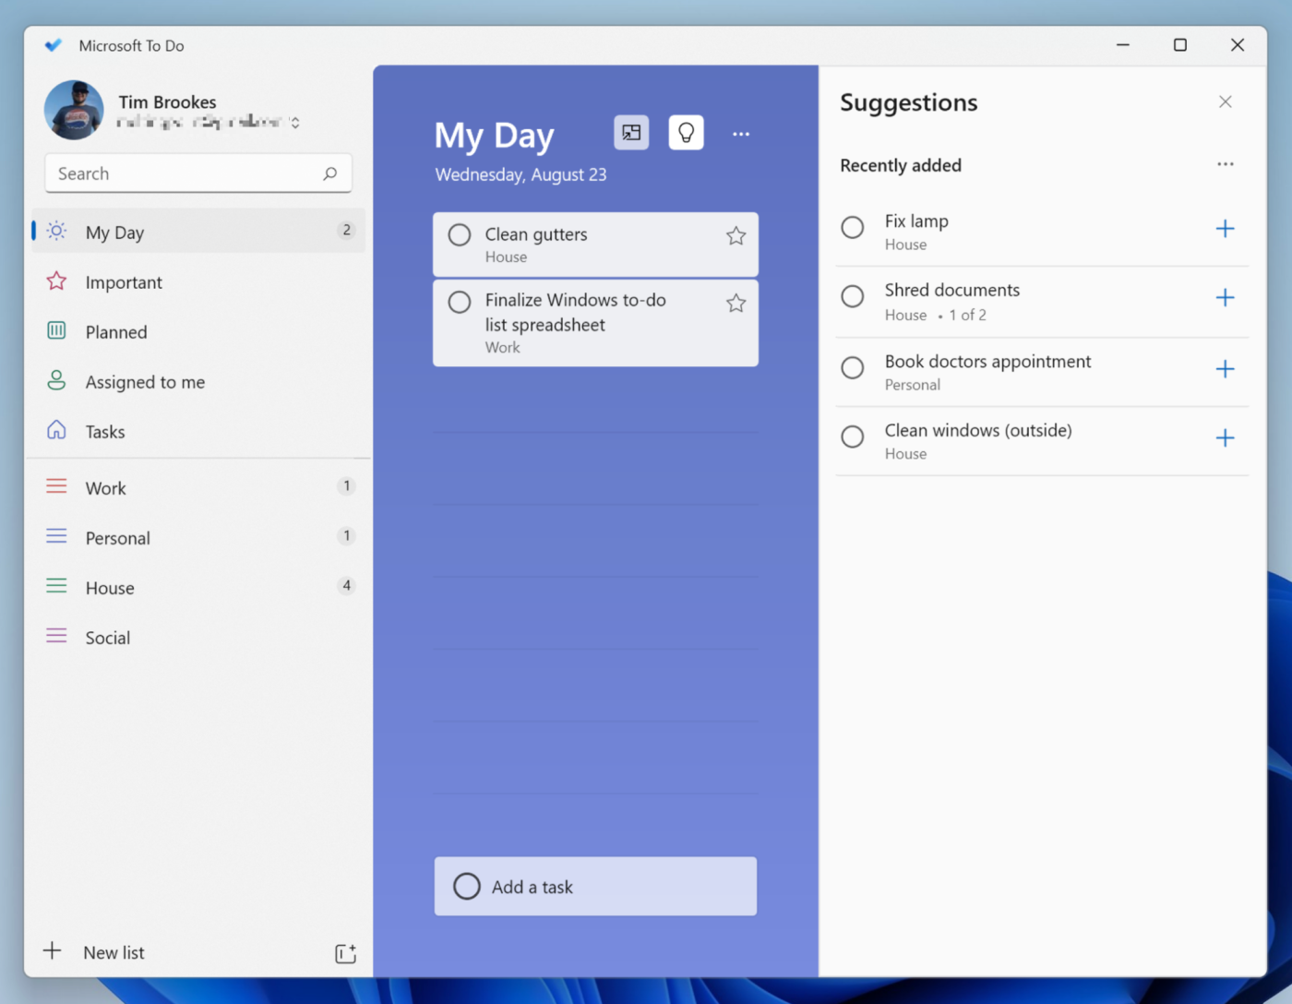Open the Clean gutters task details
1292x1004 pixels.
[x=595, y=245]
